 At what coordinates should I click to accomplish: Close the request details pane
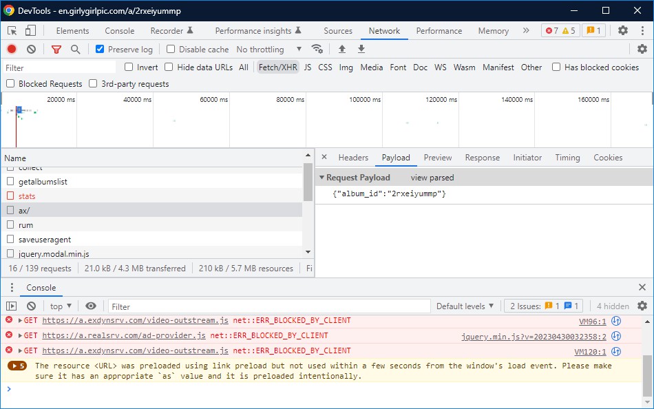[x=324, y=158]
